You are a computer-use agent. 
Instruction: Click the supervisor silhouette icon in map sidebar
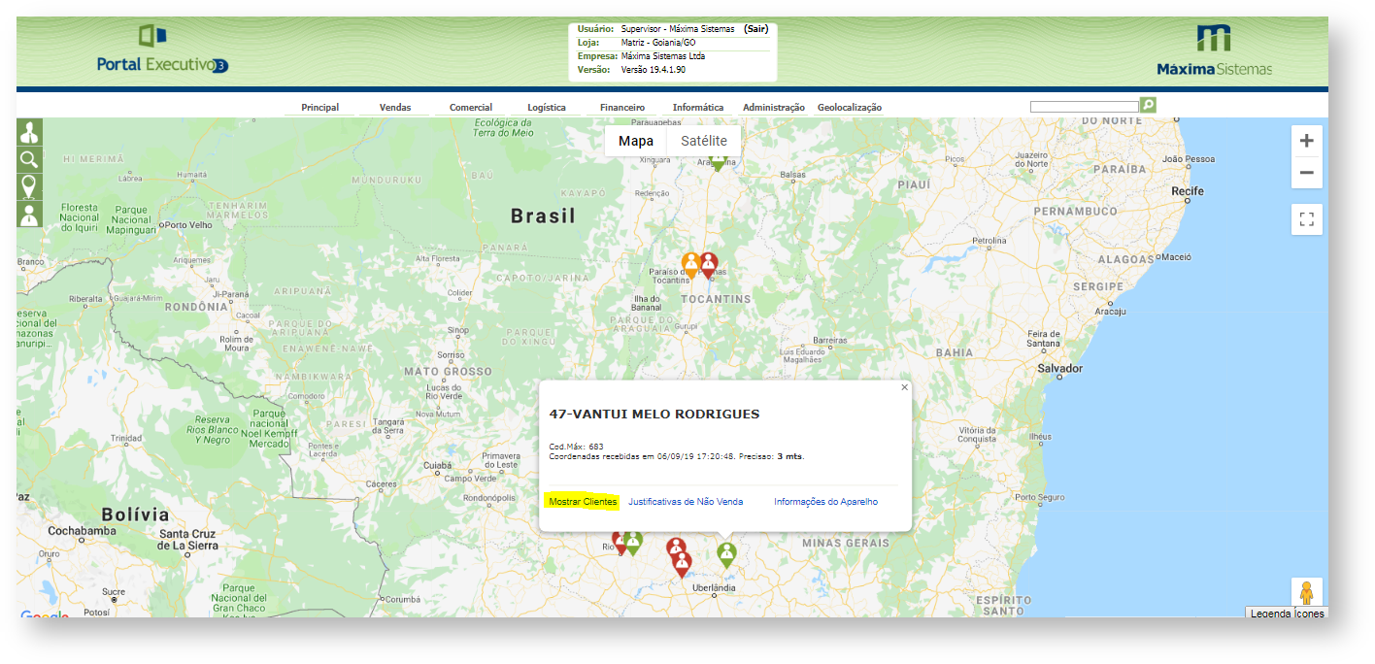(29, 132)
